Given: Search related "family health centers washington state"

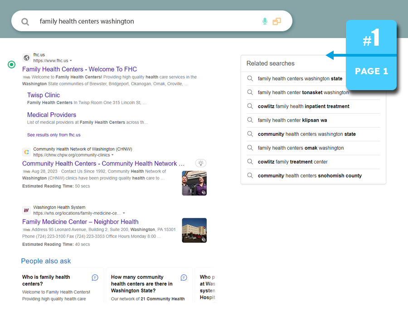Looking at the screenshot, I should (x=300, y=78).
